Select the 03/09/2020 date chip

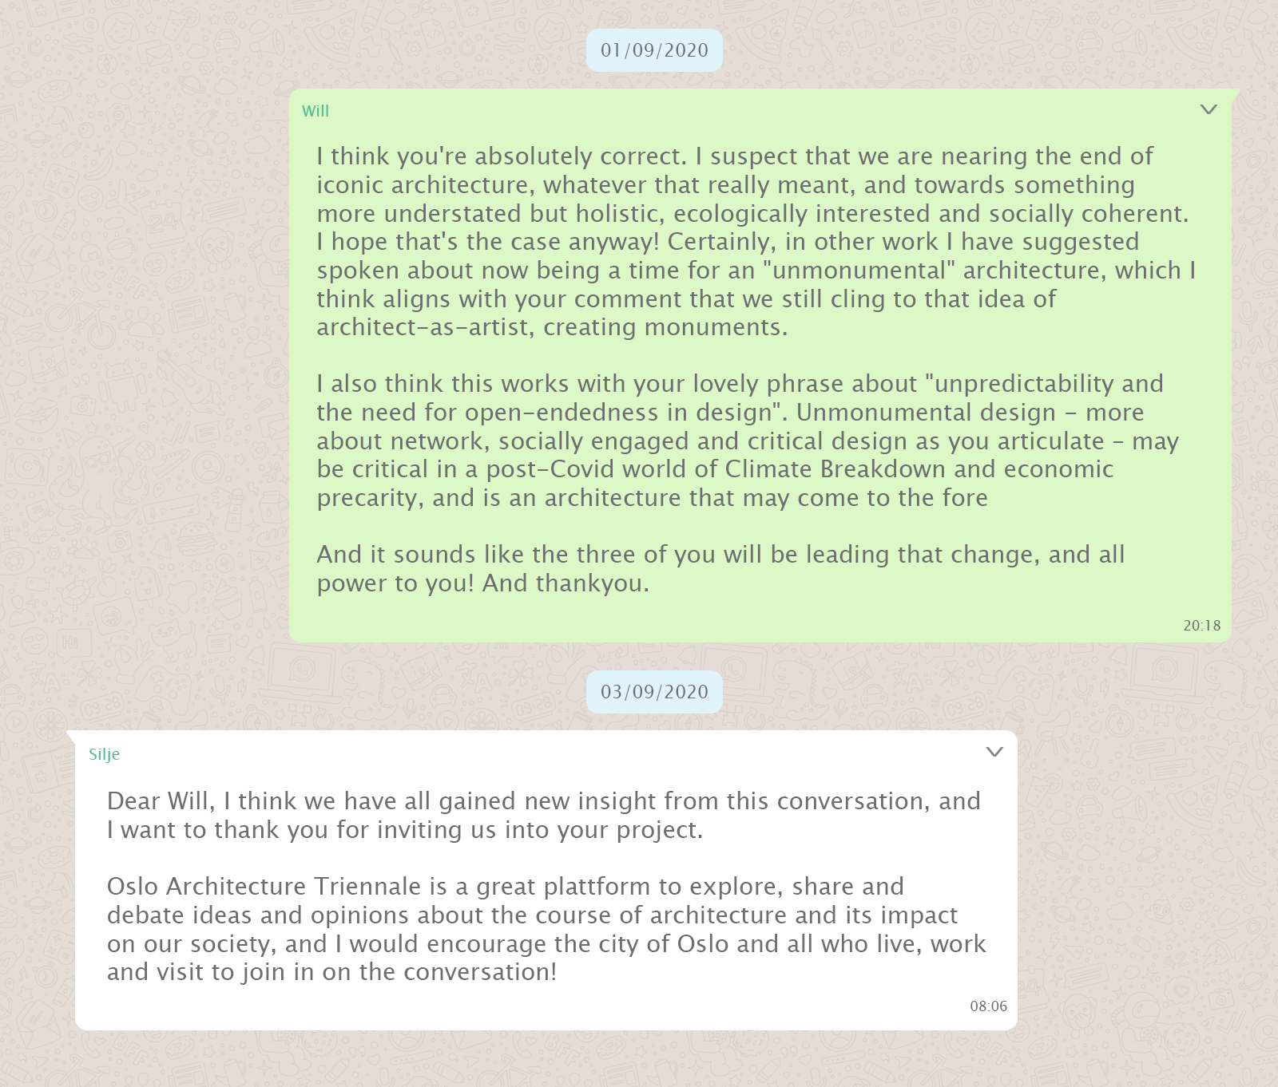pos(654,692)
